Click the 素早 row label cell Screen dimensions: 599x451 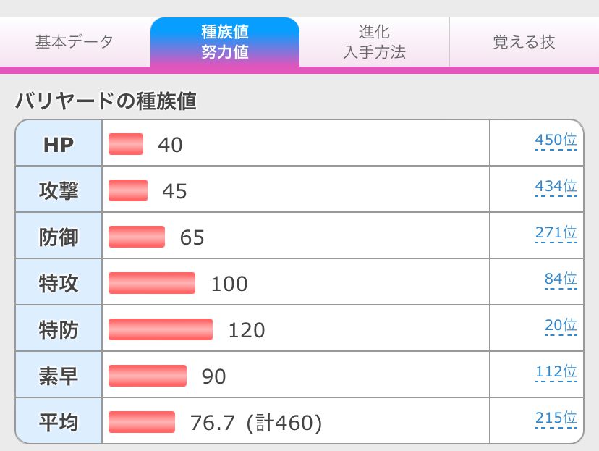(59, 376)
